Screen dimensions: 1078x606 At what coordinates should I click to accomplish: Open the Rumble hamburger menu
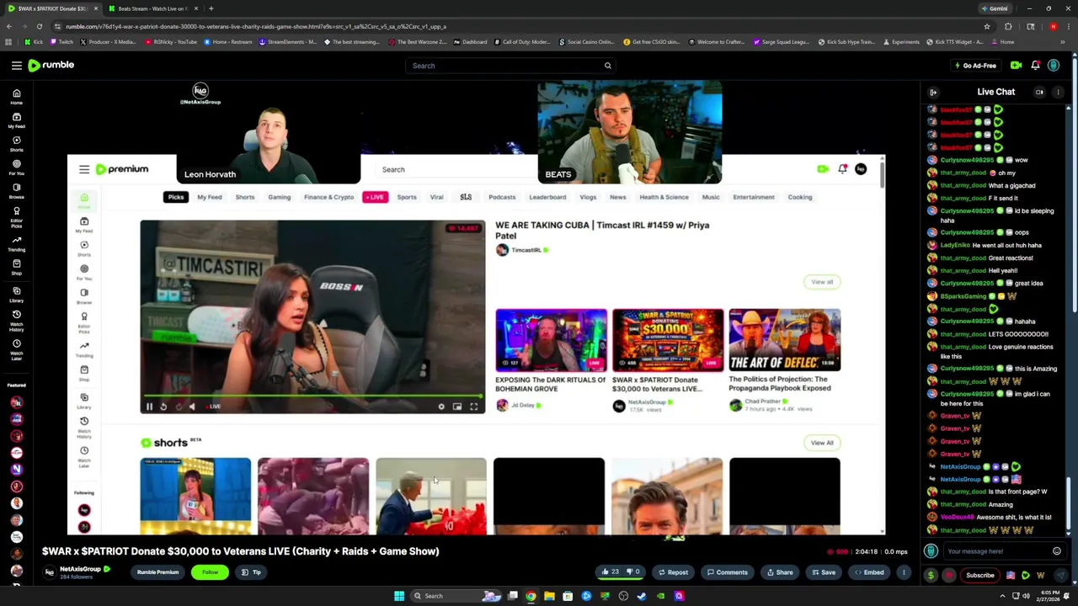[x=16, y=66]
